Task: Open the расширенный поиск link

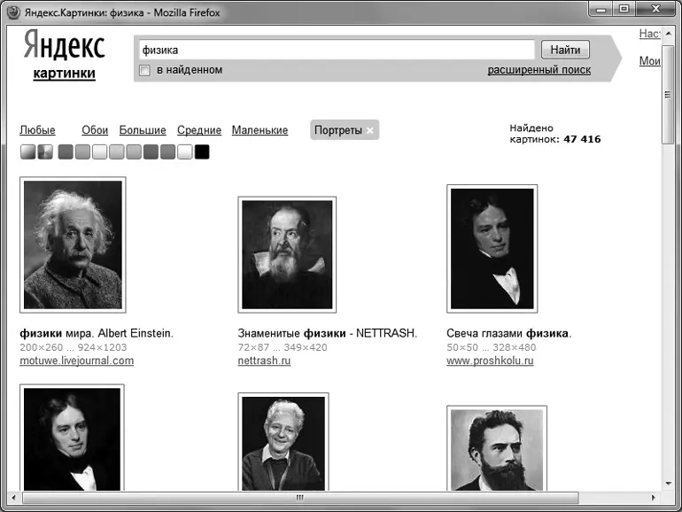Action: 539,70
